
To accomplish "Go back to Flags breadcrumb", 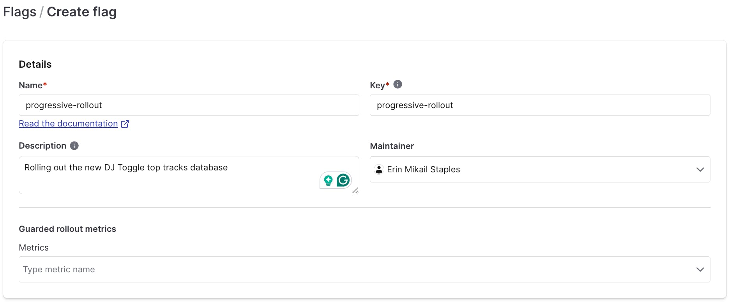I will coord(19,12).
